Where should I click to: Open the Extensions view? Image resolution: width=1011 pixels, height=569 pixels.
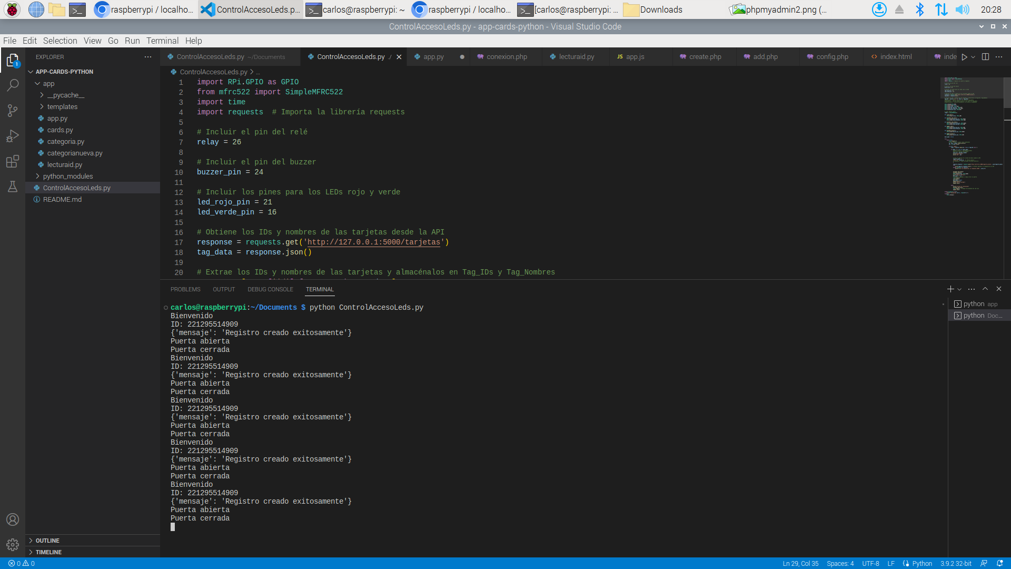click(13, 161)
